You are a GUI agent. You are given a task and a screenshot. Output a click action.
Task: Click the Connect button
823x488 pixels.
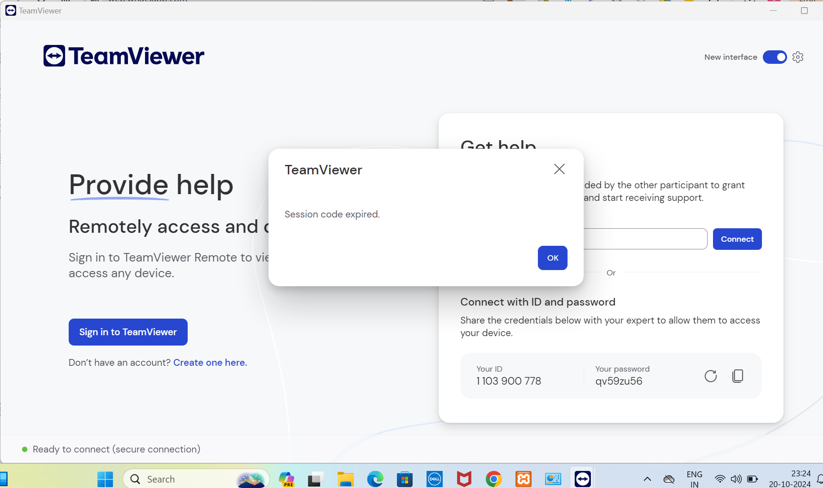tap(737, 239)
